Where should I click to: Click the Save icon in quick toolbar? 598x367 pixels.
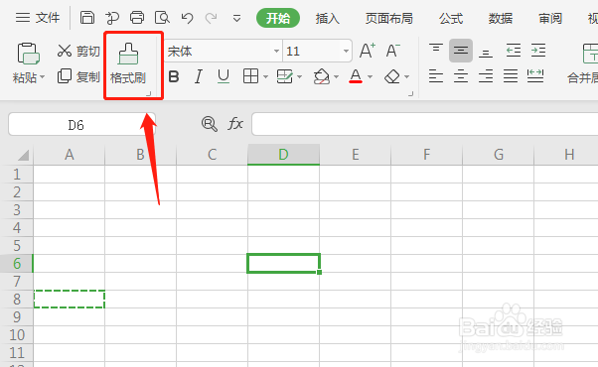87,18
